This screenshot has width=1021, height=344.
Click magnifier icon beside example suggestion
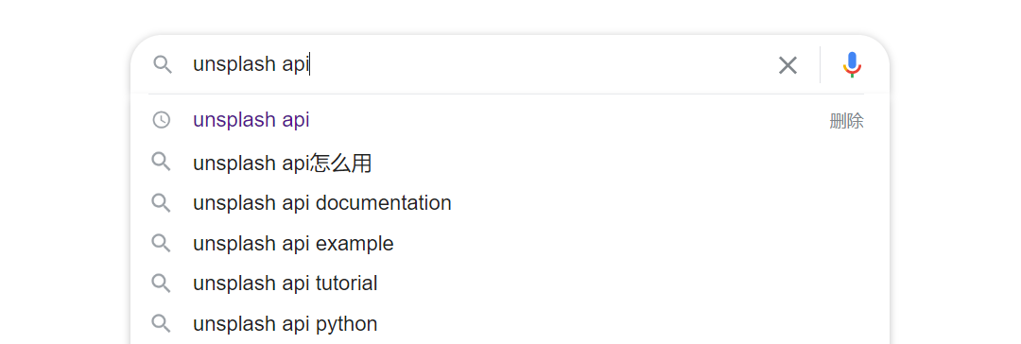[161, 243]
